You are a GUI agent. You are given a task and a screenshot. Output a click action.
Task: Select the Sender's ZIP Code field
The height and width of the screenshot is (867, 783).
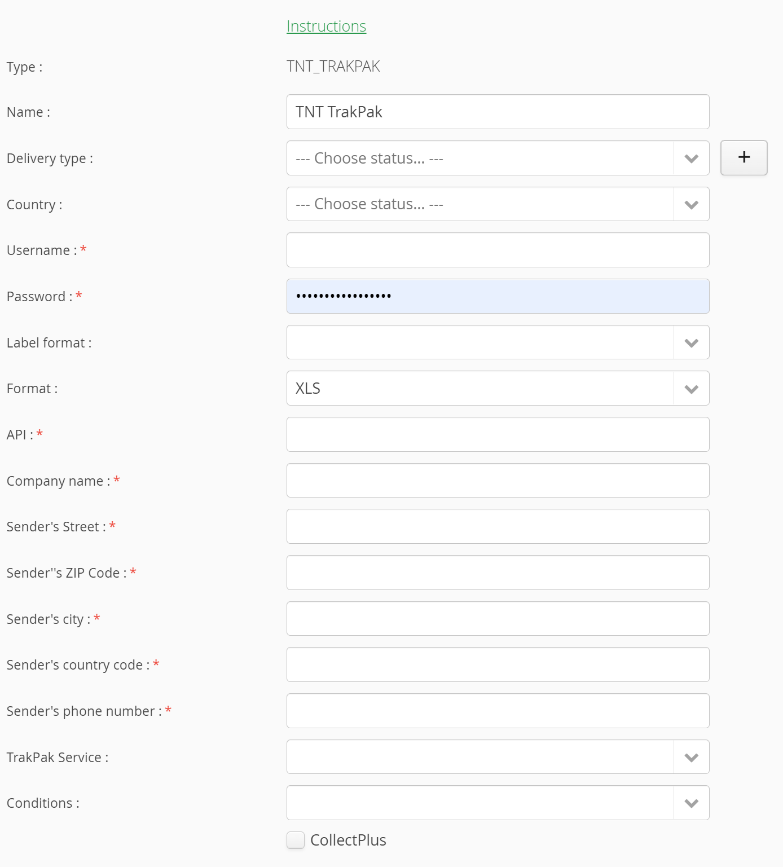pyautogui.click(x=498, y=573)
